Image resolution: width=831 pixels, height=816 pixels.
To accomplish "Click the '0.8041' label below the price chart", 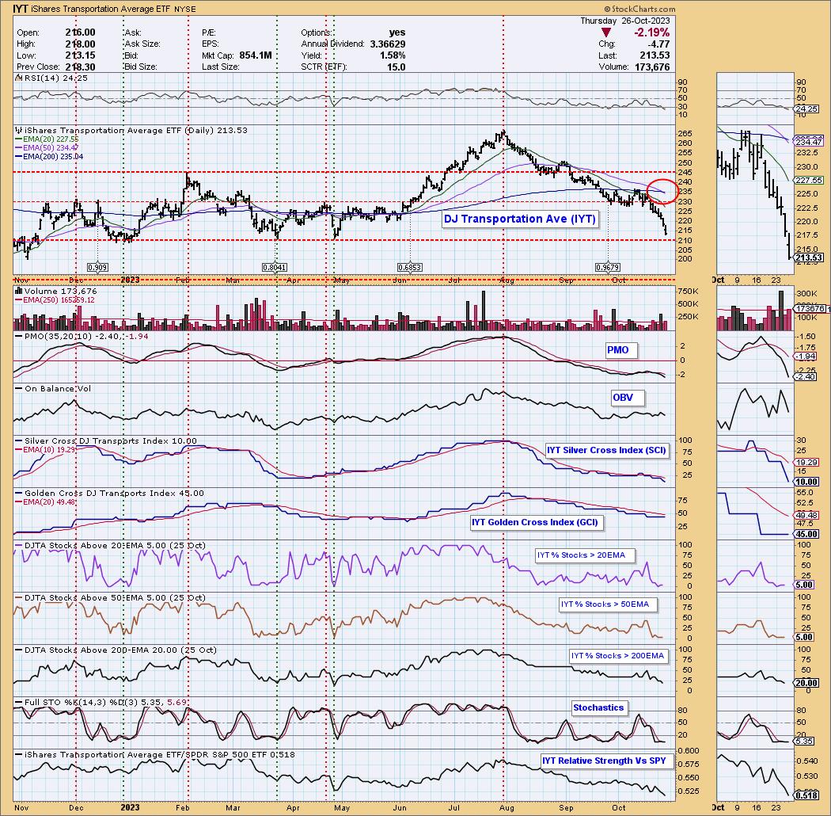I will (x=275, y=268).
